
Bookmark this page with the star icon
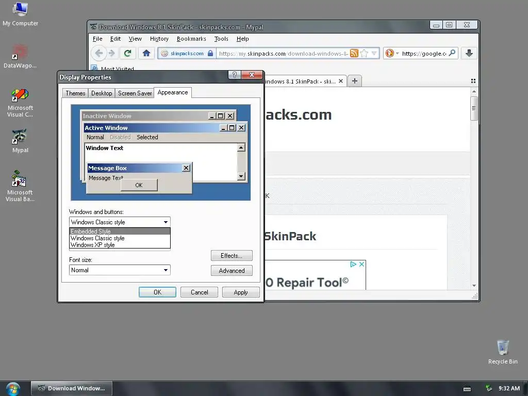tap(364, 53)
